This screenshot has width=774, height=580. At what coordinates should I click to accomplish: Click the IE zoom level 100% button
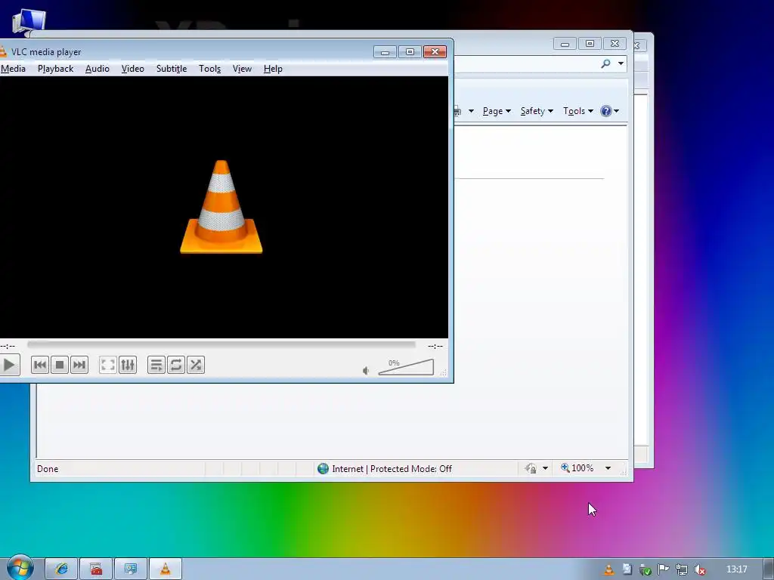point(577,468)
